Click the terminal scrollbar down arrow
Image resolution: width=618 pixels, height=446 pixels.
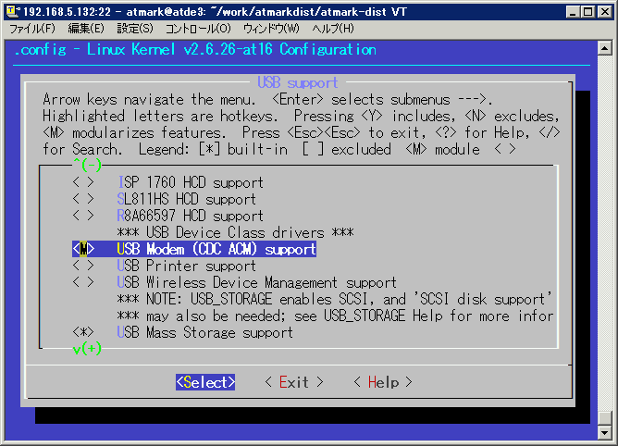(605, 432)
